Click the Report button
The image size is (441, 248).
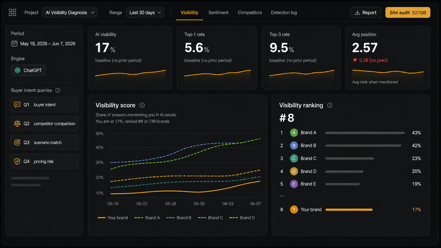coord(366,12)
